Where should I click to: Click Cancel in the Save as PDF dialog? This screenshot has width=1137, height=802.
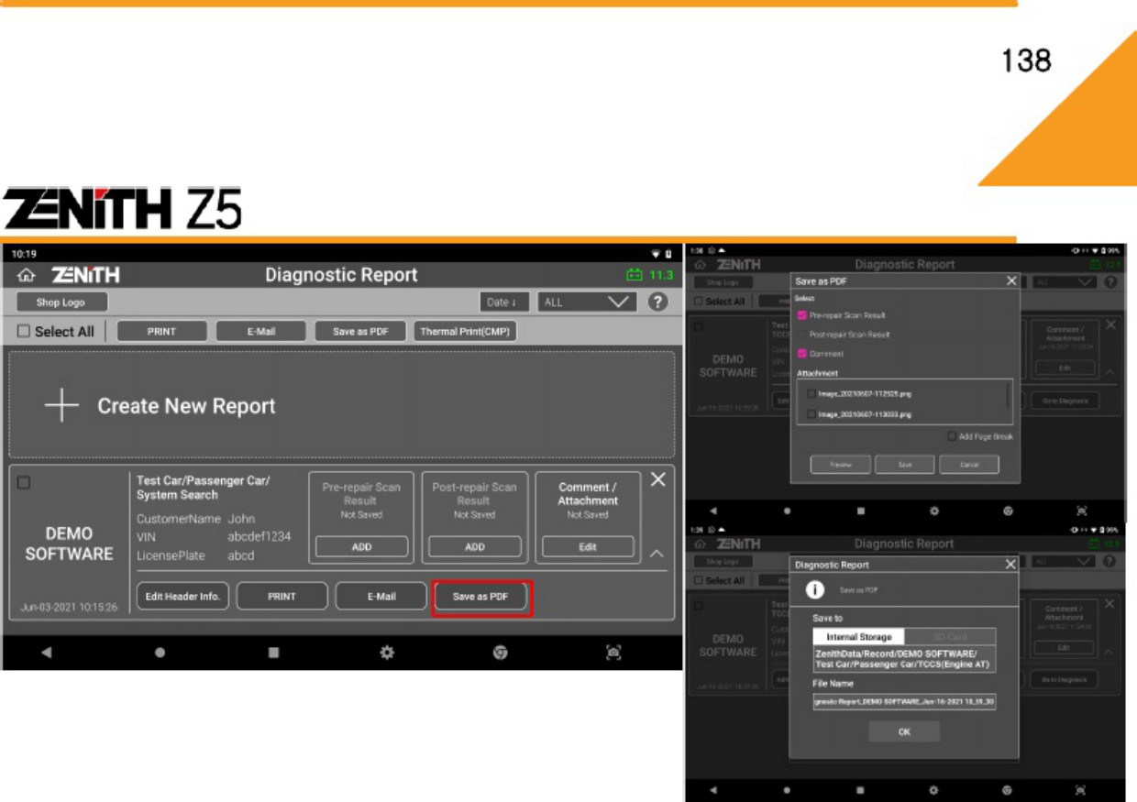tap(969, 465)
